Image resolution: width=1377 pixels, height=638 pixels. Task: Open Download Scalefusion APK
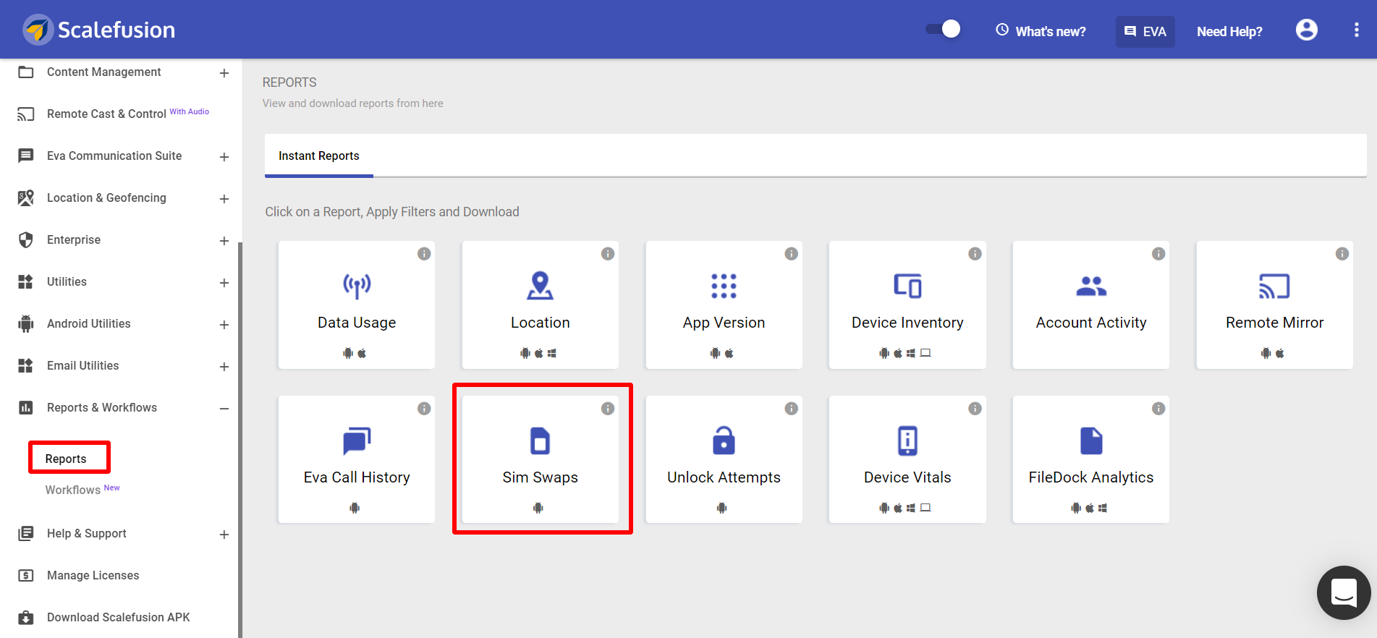point(118,617)
